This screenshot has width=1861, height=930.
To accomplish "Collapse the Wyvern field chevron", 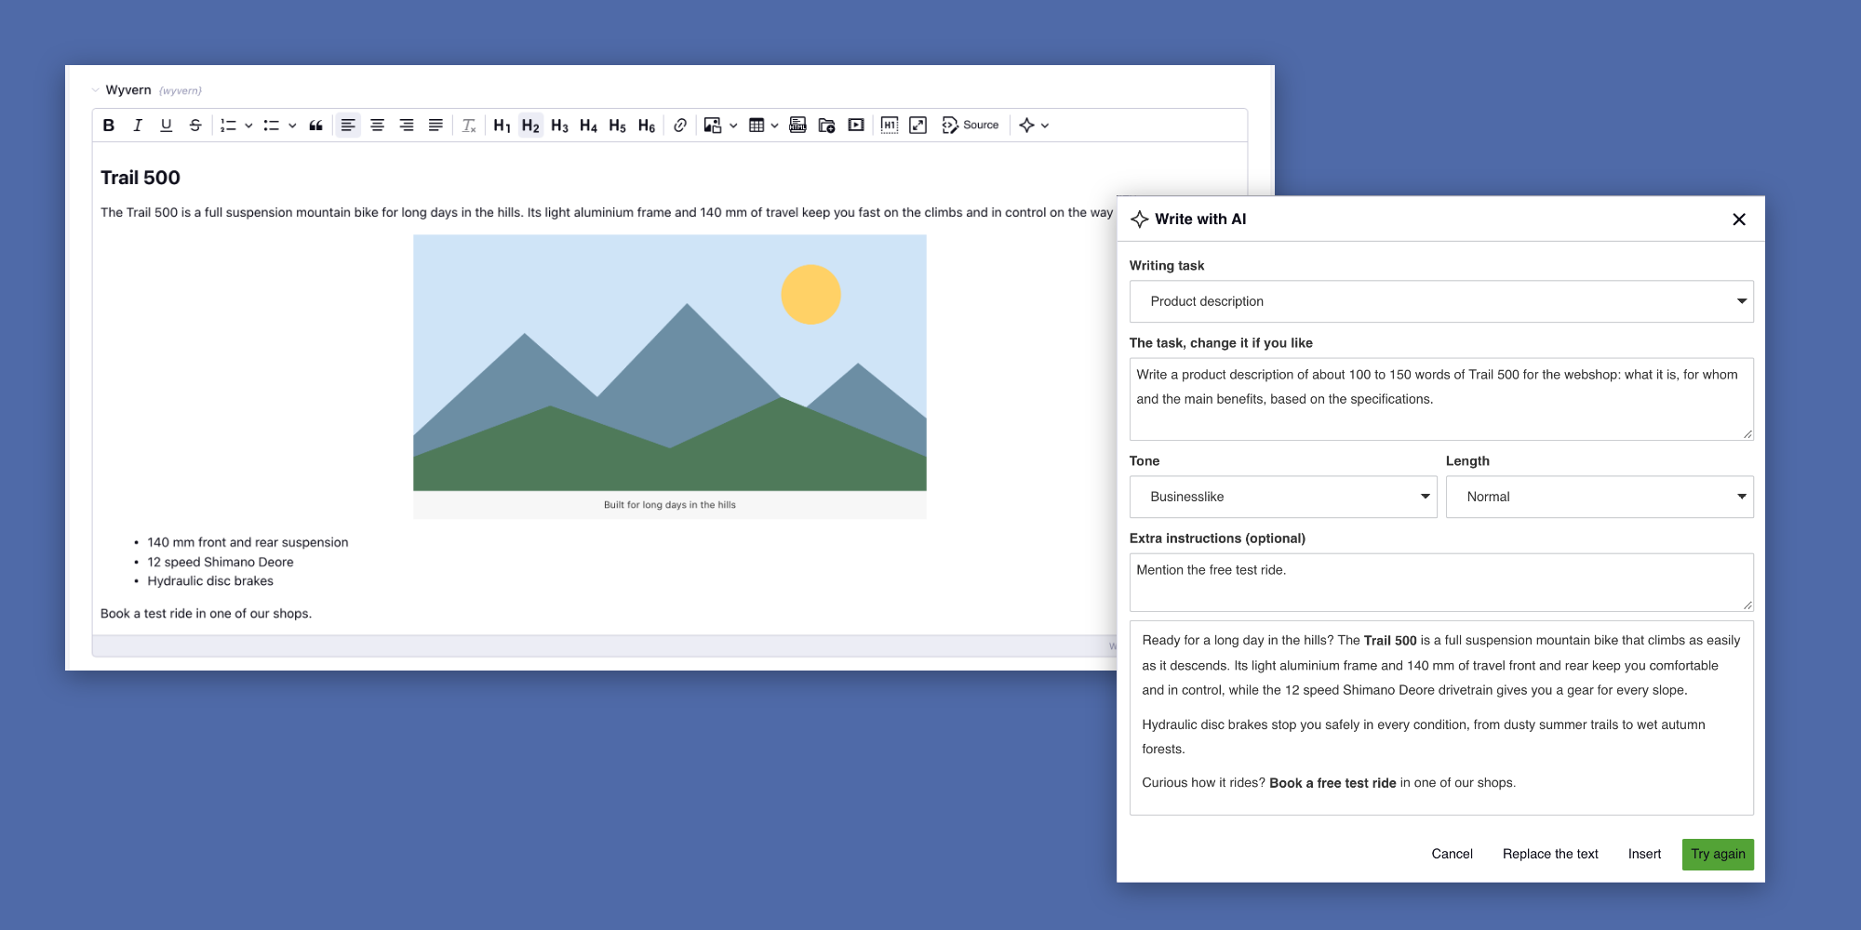I will pyautogui.click(x=96, y=90).
